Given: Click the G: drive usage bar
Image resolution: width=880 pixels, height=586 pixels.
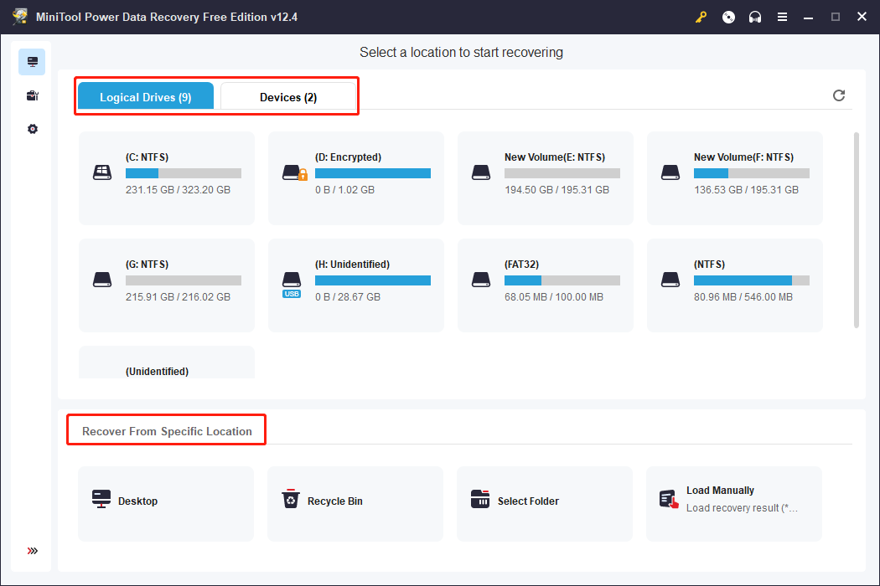Looking at the screenshot, I should tap(184, 280).
